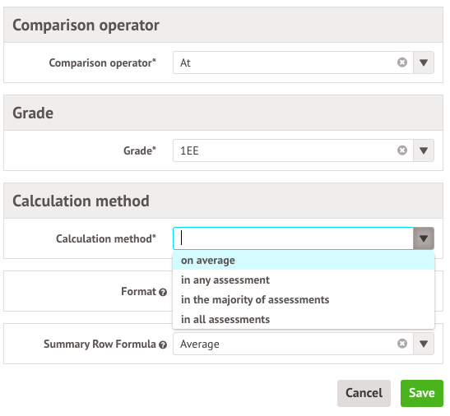
Task: Collapse the Calculation method dropdown arrow
Action: pos(424,238)
